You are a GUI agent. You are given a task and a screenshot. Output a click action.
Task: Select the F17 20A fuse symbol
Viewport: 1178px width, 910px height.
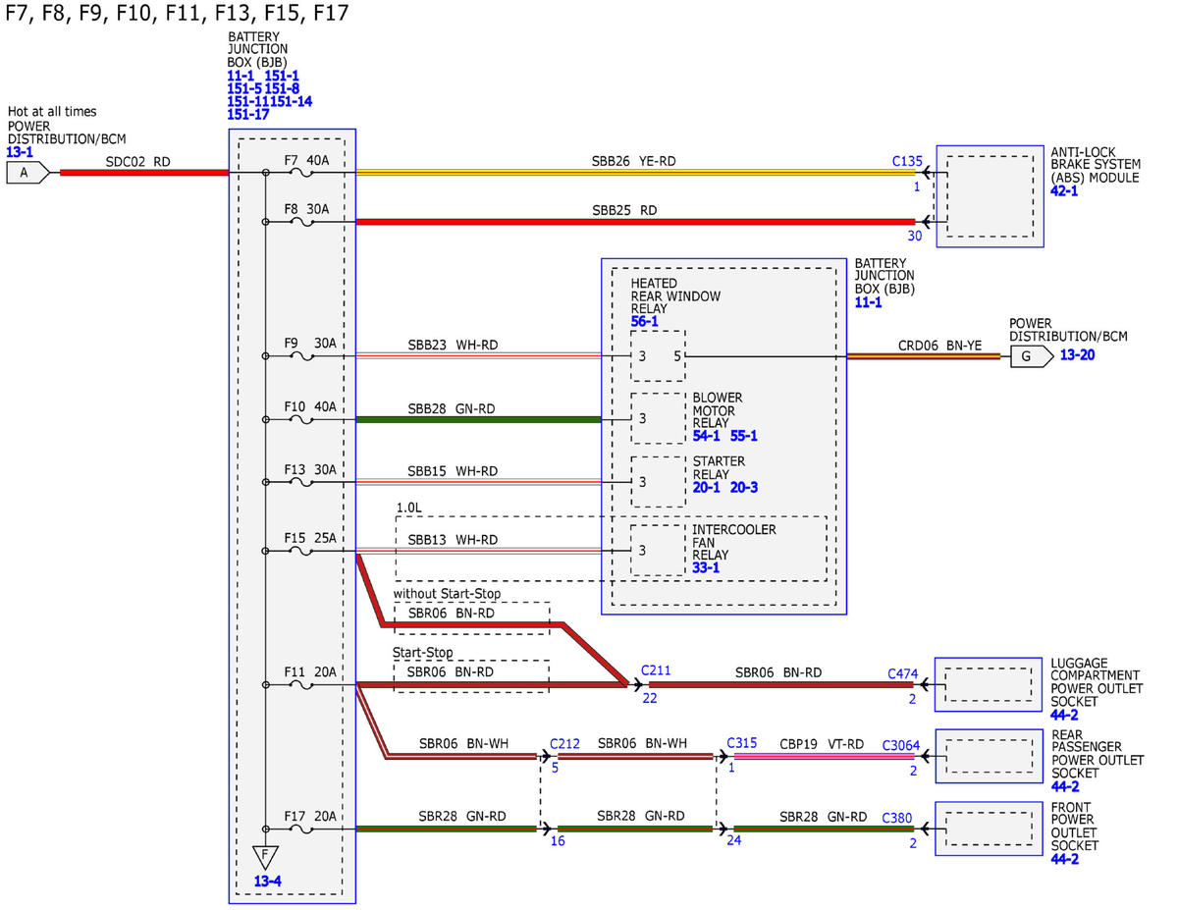pos(304,830)
